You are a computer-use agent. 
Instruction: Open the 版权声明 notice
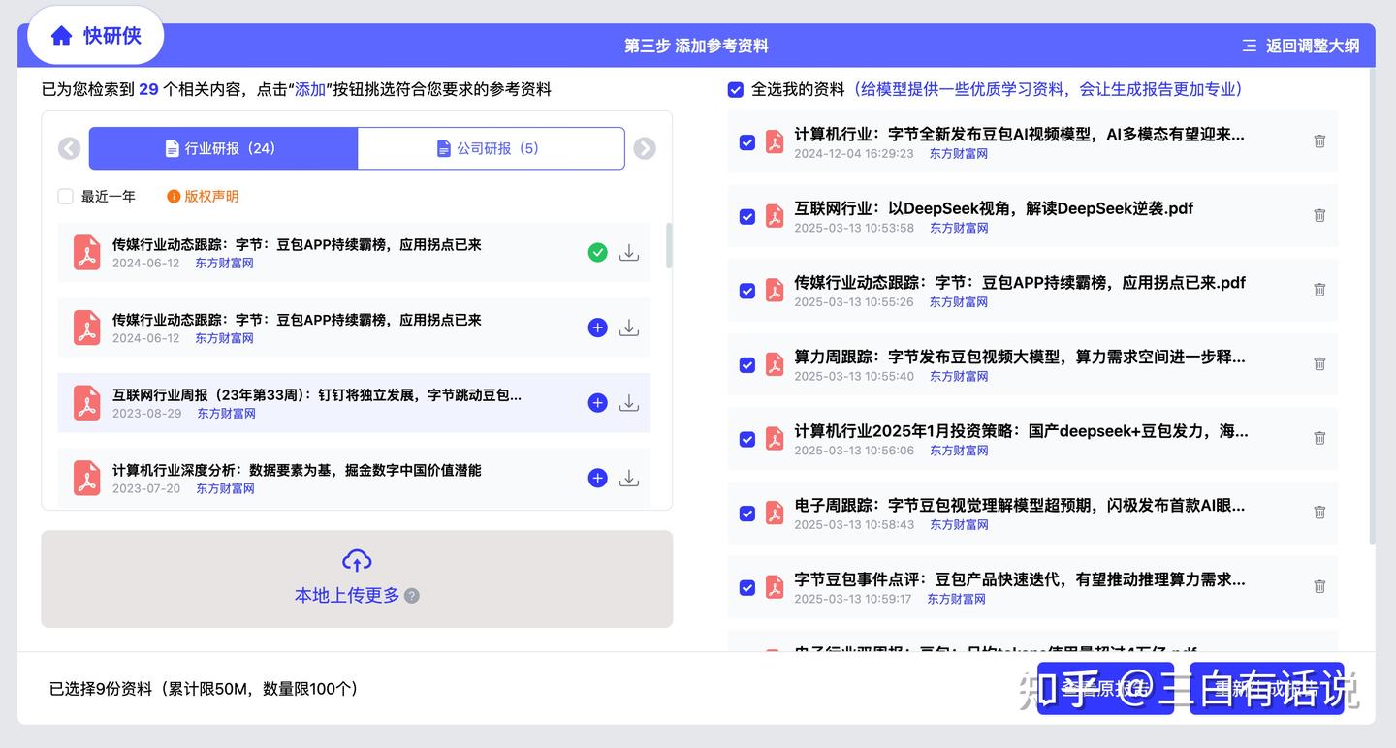coord(203,197)
